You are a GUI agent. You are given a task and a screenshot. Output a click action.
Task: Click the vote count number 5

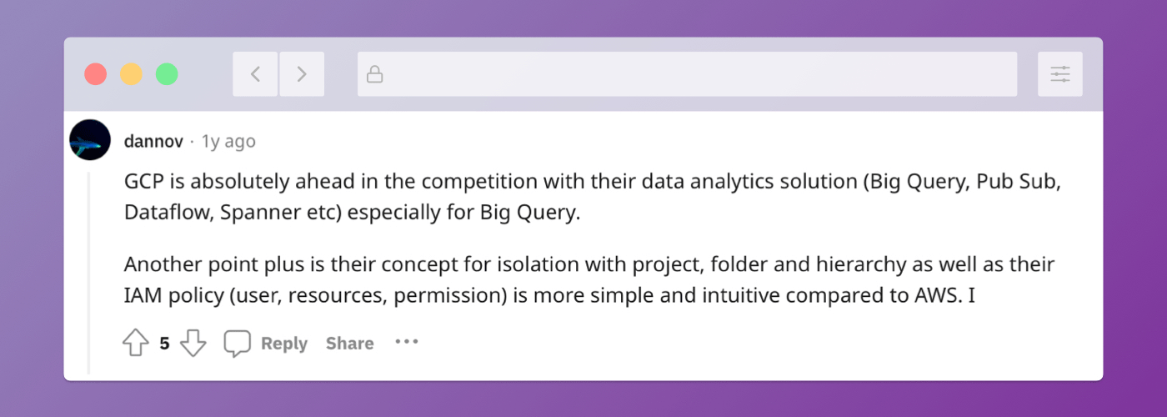[x=164, y=343]
